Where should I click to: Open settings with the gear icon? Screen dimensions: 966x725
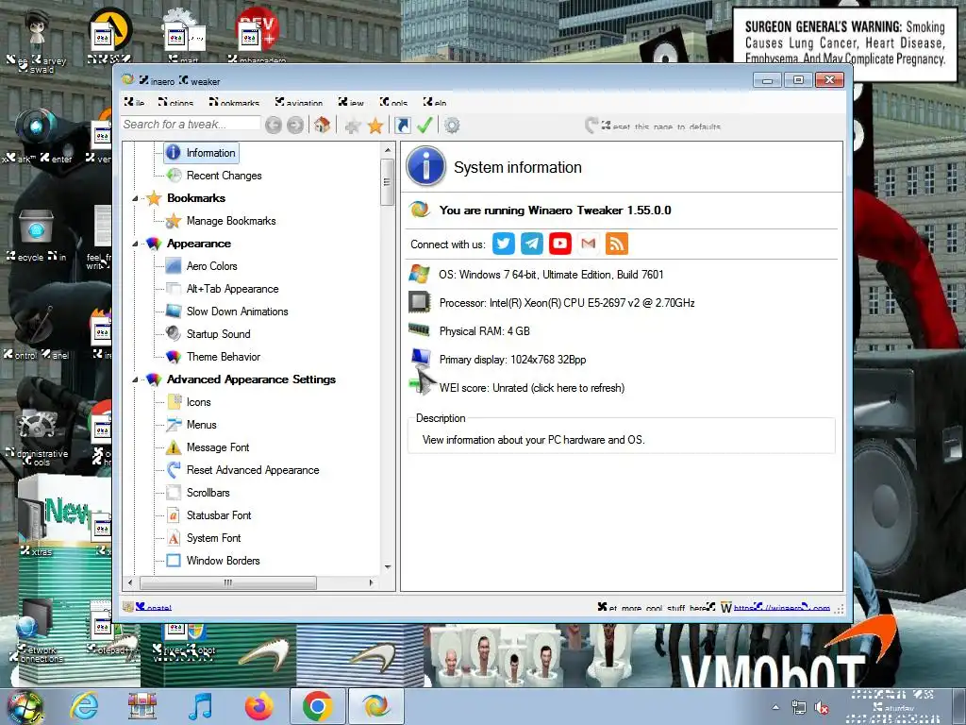(x=452, y=126)
